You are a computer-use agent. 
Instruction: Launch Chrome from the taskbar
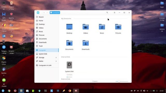pyautogui.click(x=9, y=91)
